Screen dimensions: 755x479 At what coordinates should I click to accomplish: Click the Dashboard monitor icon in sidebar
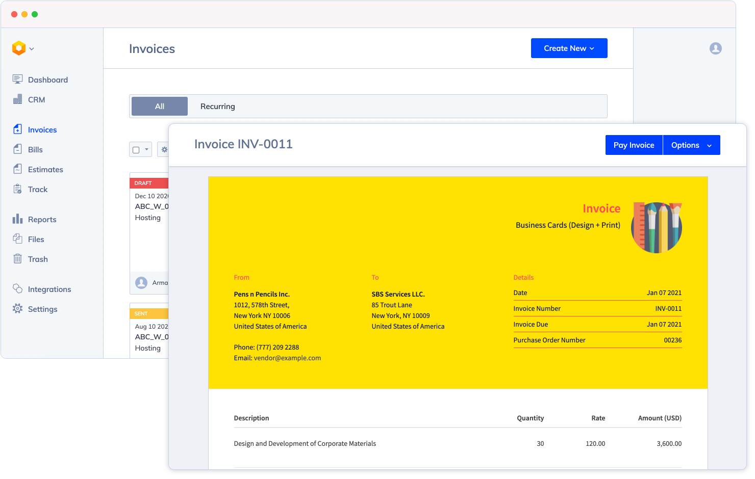(x=18, y=79)
